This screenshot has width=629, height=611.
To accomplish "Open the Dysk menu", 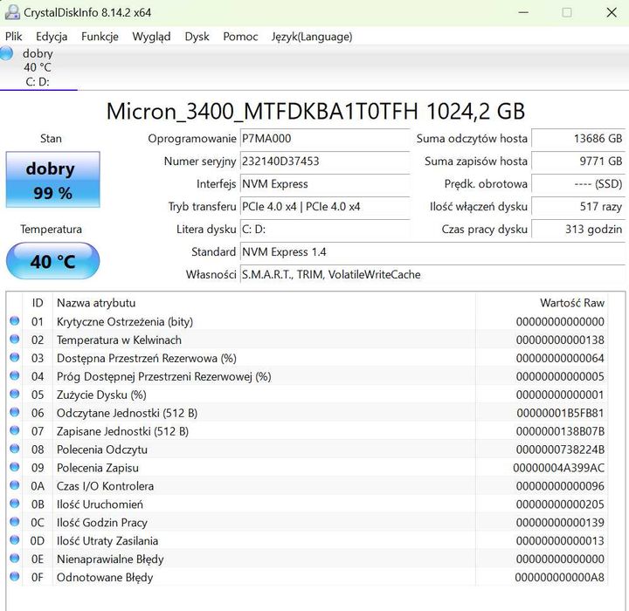I will point(197,37).
